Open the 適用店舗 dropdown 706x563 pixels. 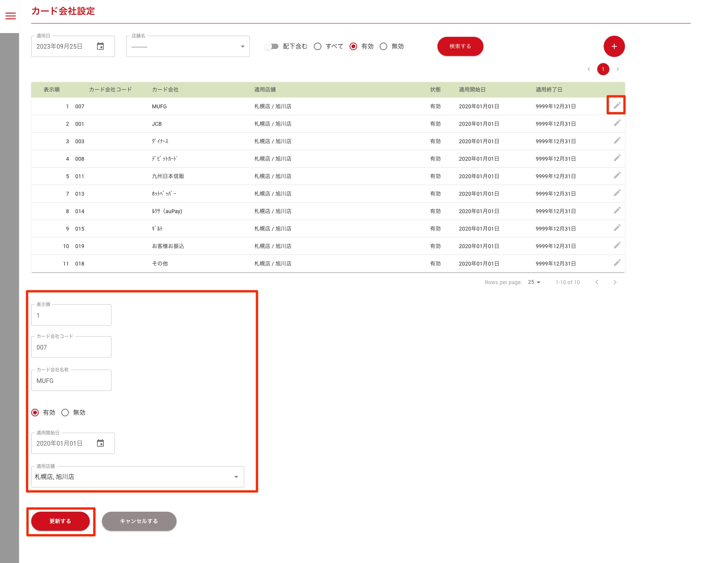pos(137,477)
